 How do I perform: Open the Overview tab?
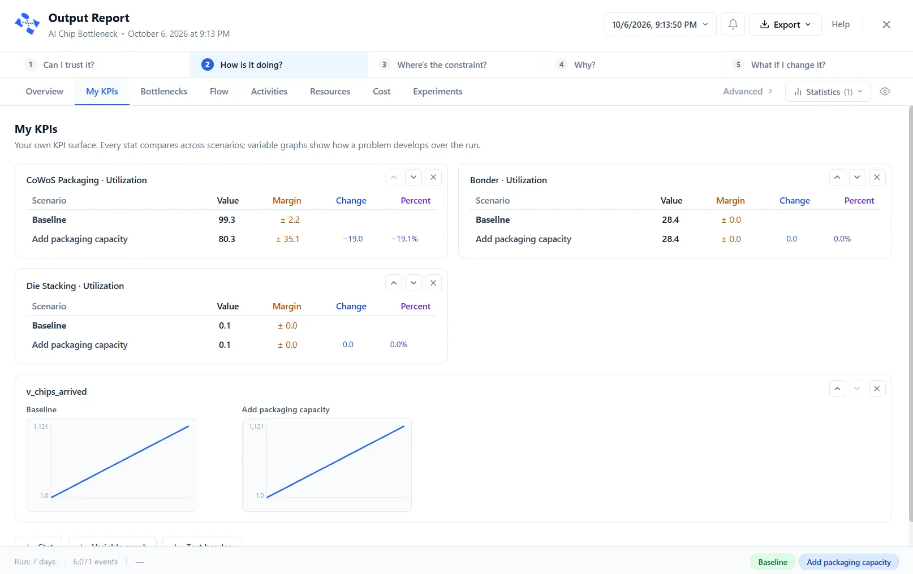coord(45,92)
